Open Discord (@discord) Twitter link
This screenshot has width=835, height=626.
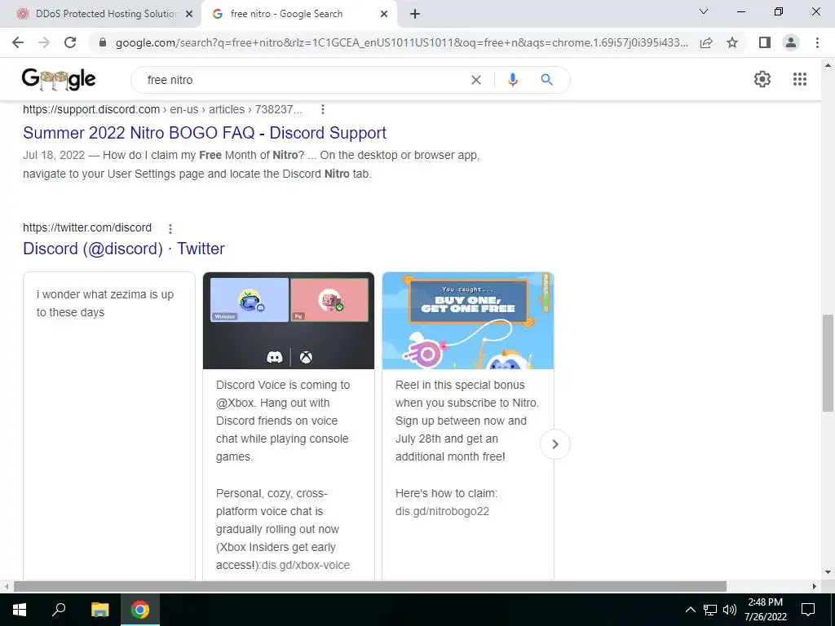124,249
